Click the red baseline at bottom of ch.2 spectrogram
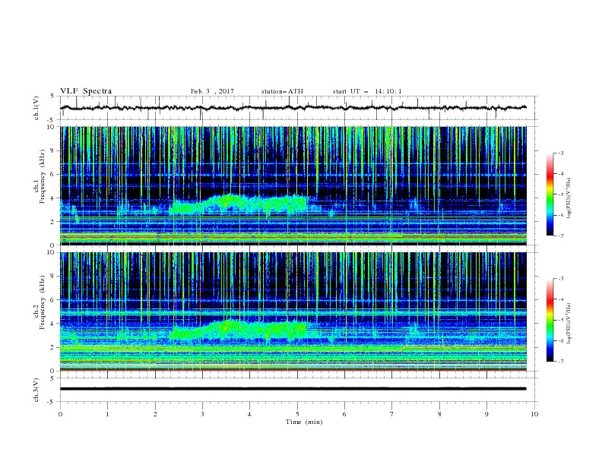The image size is (602, 465). [x=293, y=370]
